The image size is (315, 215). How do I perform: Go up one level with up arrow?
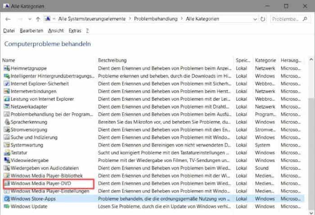(38, 19)
